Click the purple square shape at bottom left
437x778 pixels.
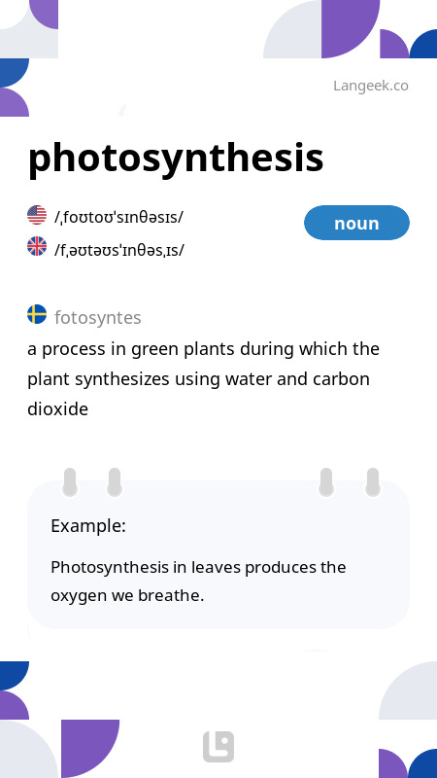point(90,749)
